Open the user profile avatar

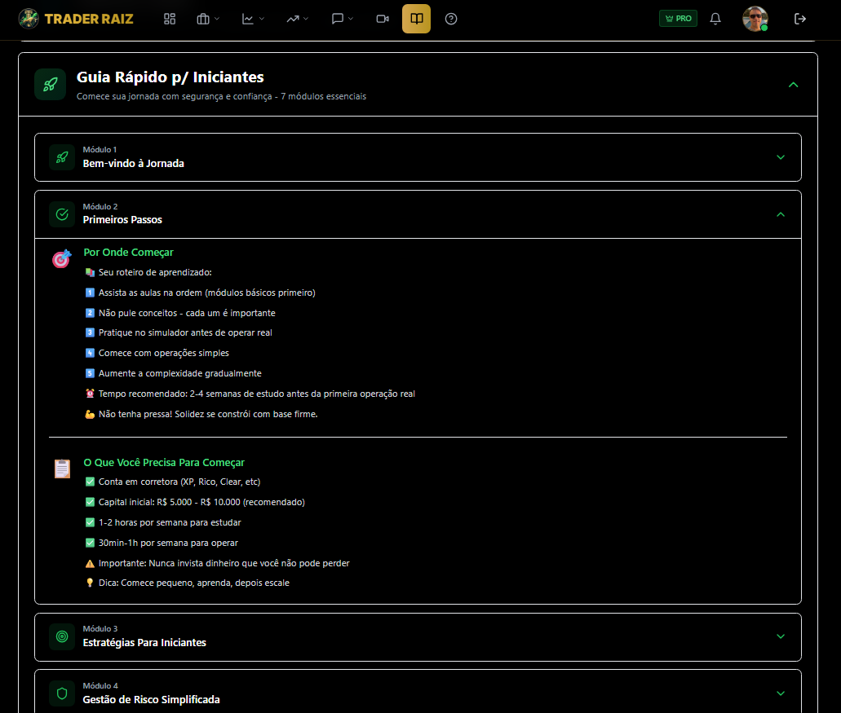(755, 19)
